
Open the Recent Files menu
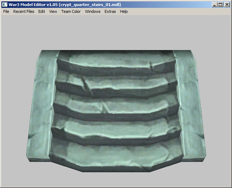point(24,11)
